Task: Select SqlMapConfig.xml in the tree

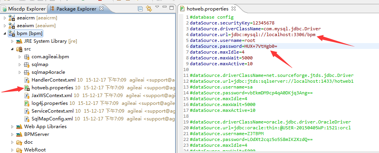Action: click(52, 119)
